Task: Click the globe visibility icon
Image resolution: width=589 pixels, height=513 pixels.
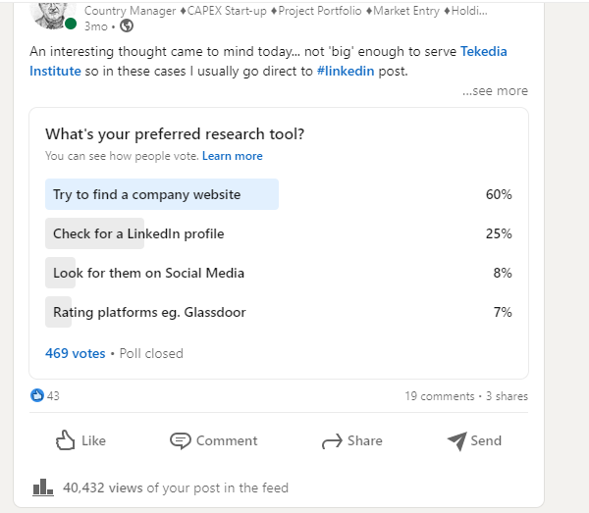Action: coord(126,26)
